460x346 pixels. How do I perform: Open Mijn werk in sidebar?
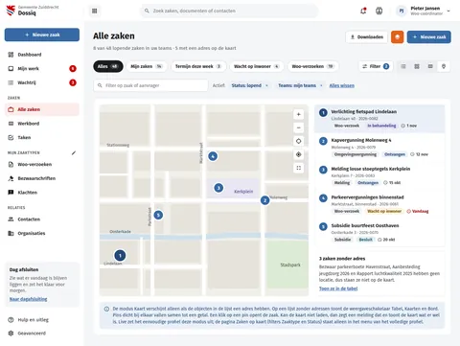click(x=42, y=69)
